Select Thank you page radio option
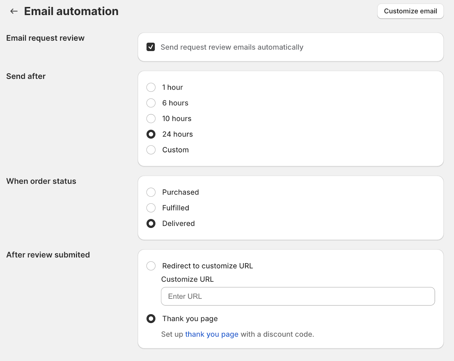 tap(151, 319)
